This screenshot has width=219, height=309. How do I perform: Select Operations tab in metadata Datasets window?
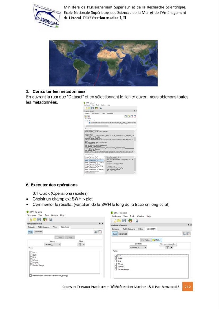click(110, 113)
